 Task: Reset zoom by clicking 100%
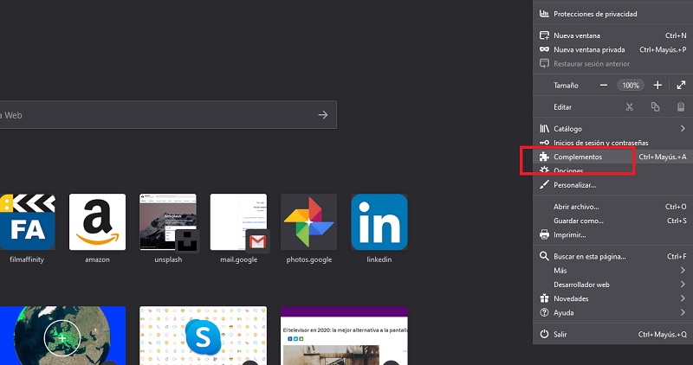point(631,85)
